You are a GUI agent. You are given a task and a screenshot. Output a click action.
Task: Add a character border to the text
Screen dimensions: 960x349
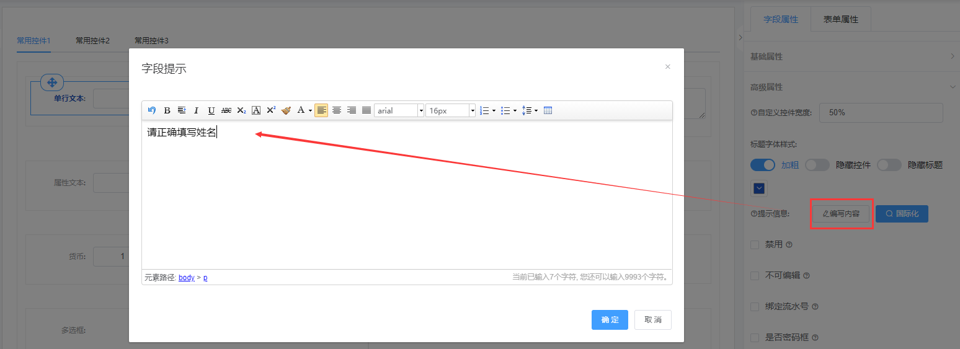click(256, 110)
